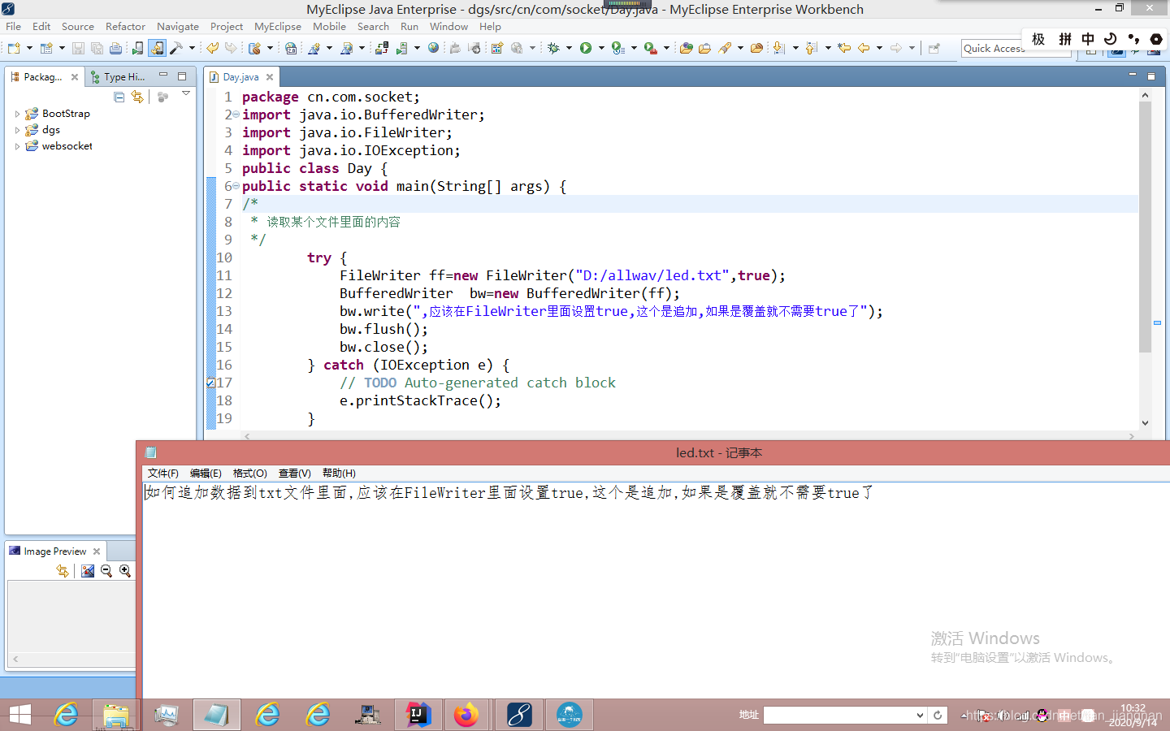The height and width of the screenshot is (731, 1170).
Task: Toggle the pinyin input mode in language bar
Action: coord(1064,38)
